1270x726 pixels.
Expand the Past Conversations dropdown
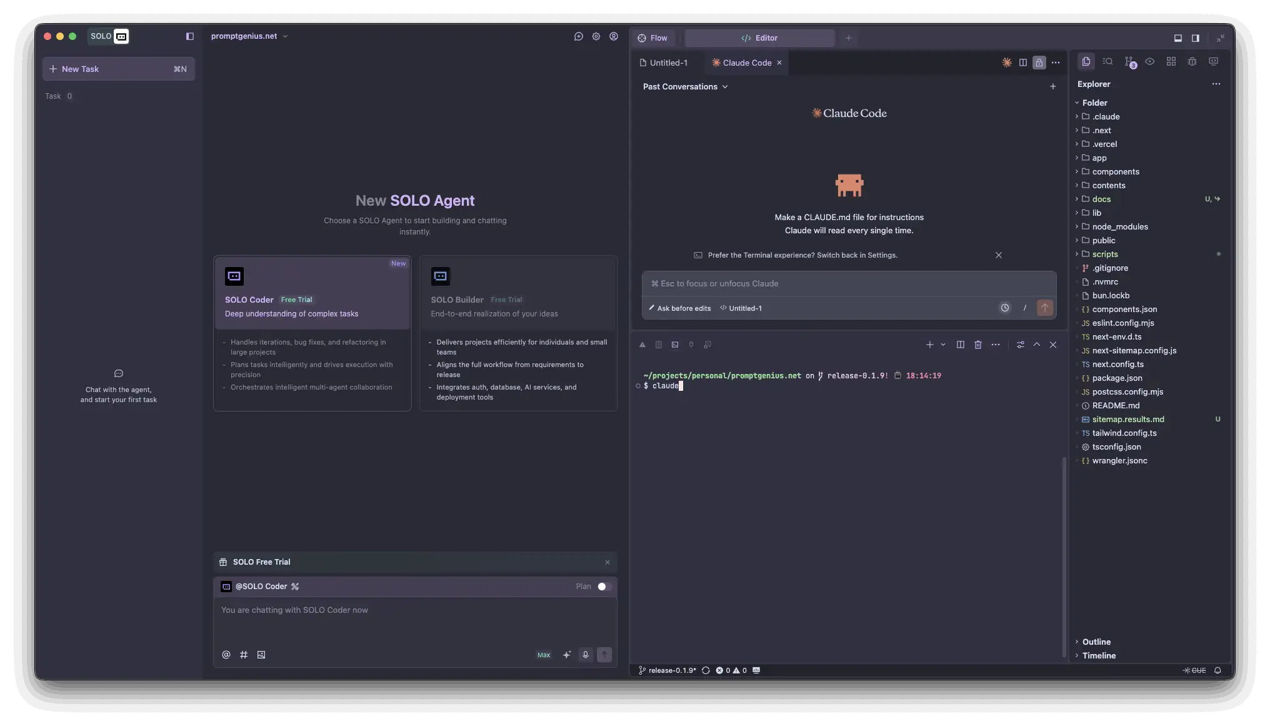point(686,86)
